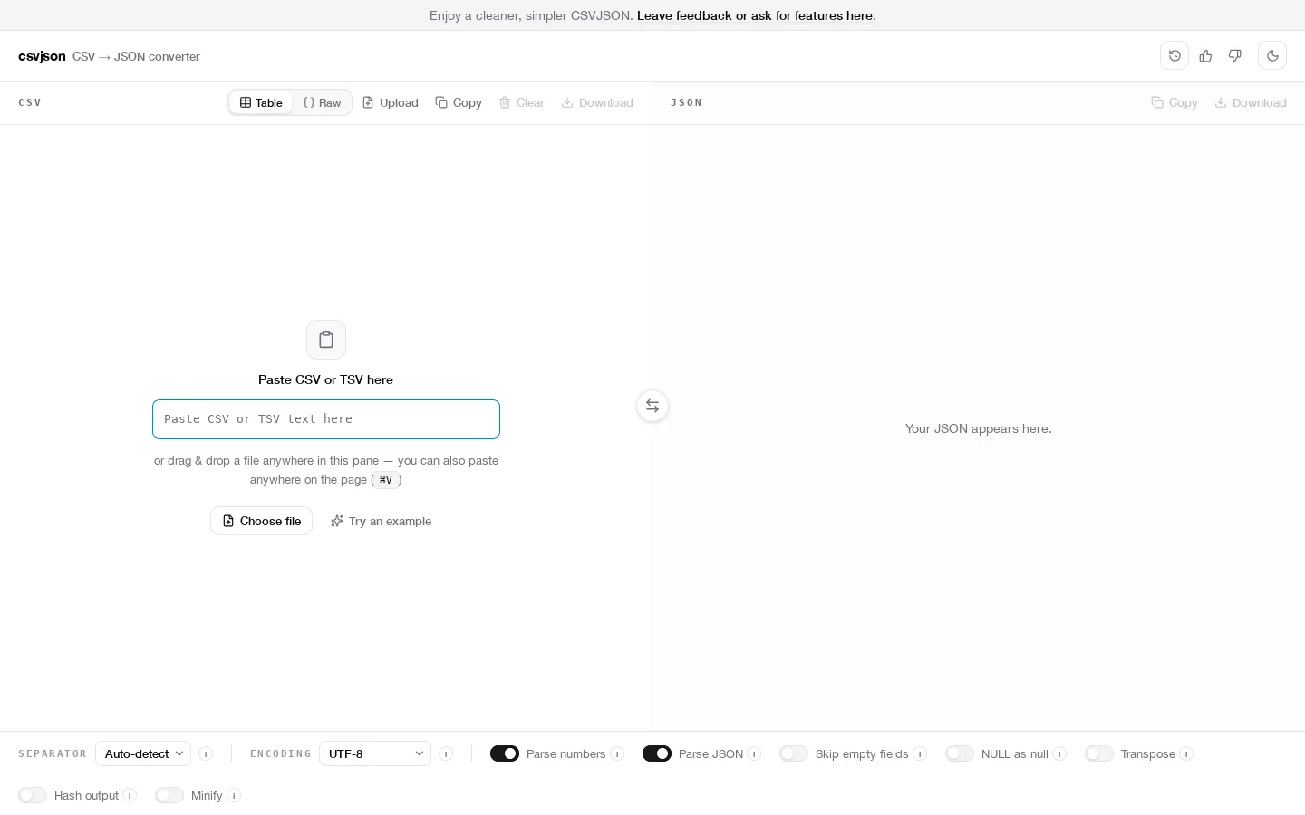The height and width of the screenshot is (815, 1305).
Task: Click the thumbs down feedback icon
Action: (x=1234, y=55)
